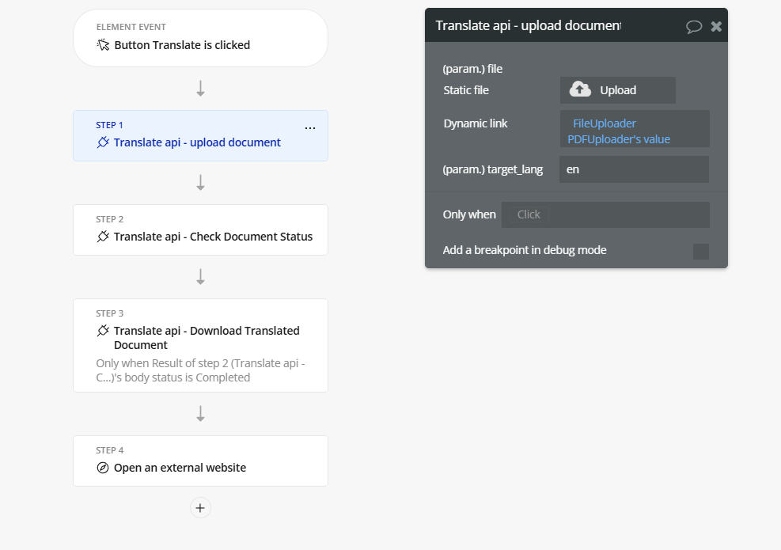The height and width of the screenshot is (550, 781).
Task: Open the three-dot menu on Step 1
Action: point(310,127)
